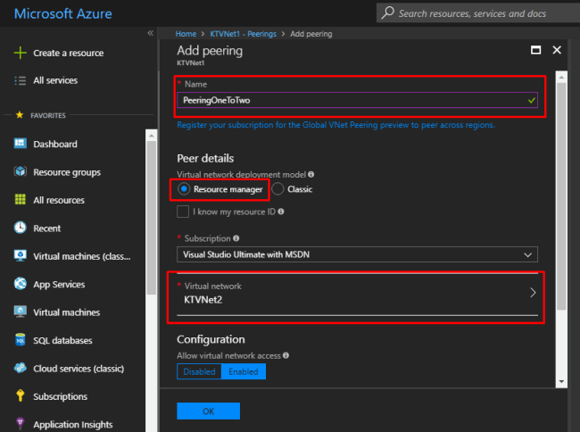580x432 pixels.
Task: Select the Classic deployment model
Action: pos(278,189)
